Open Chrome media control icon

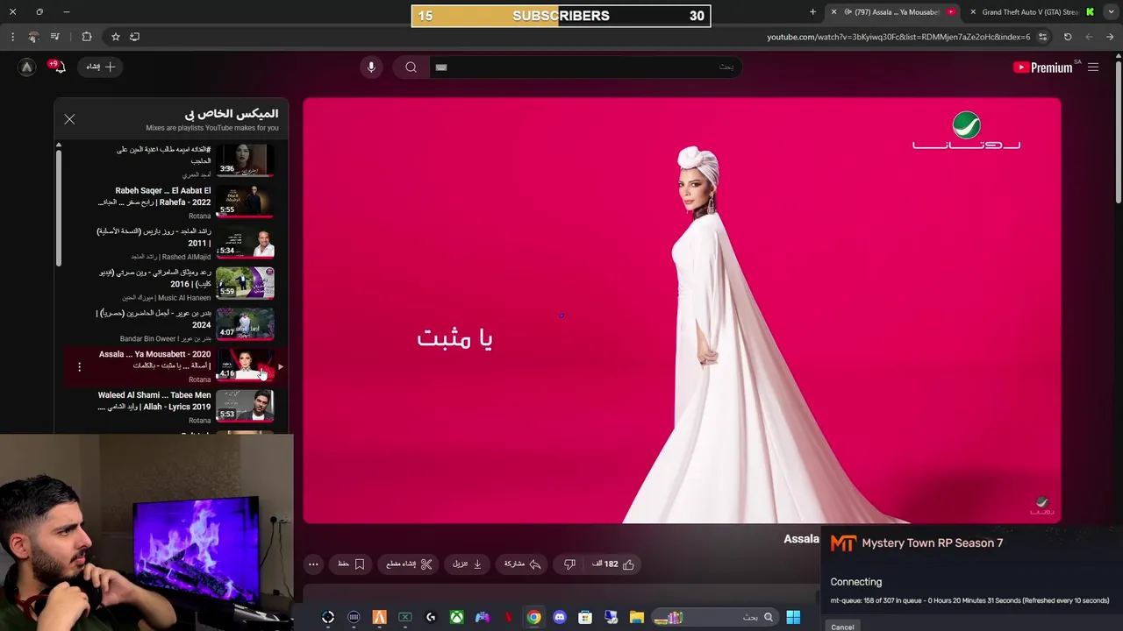tap(55, 37)
